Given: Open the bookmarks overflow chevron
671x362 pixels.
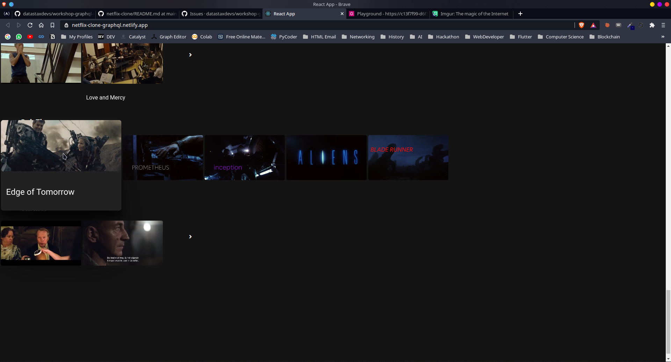Looking at the screenshot, I should 662,37.
